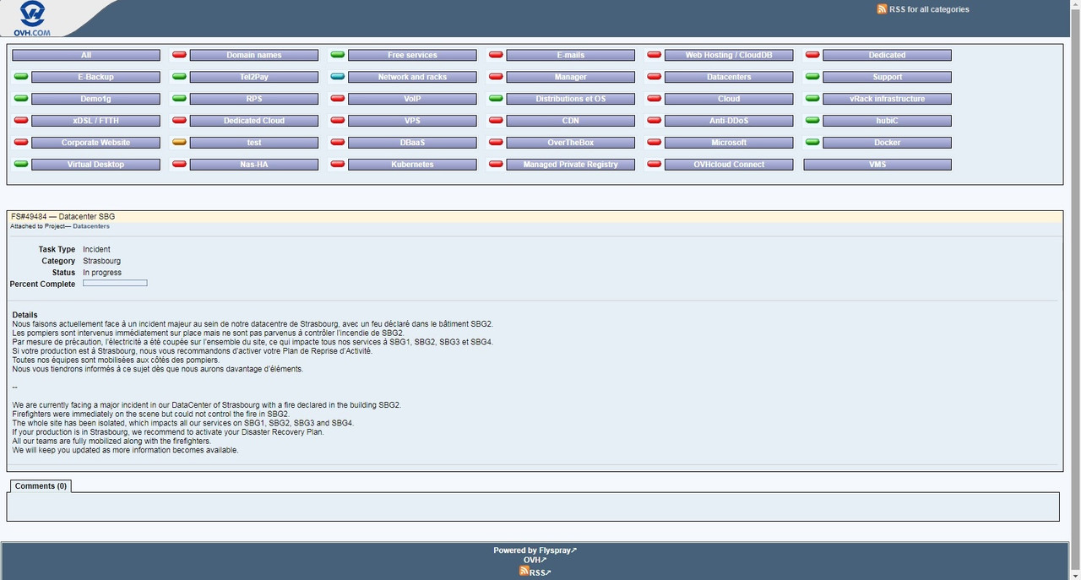Click the OVH.com logo
Screen dimensions: 1081x580
click(x=33, y=19)
